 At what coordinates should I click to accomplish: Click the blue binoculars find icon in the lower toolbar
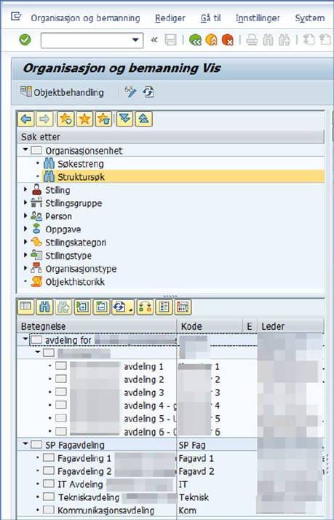[44, 307]
